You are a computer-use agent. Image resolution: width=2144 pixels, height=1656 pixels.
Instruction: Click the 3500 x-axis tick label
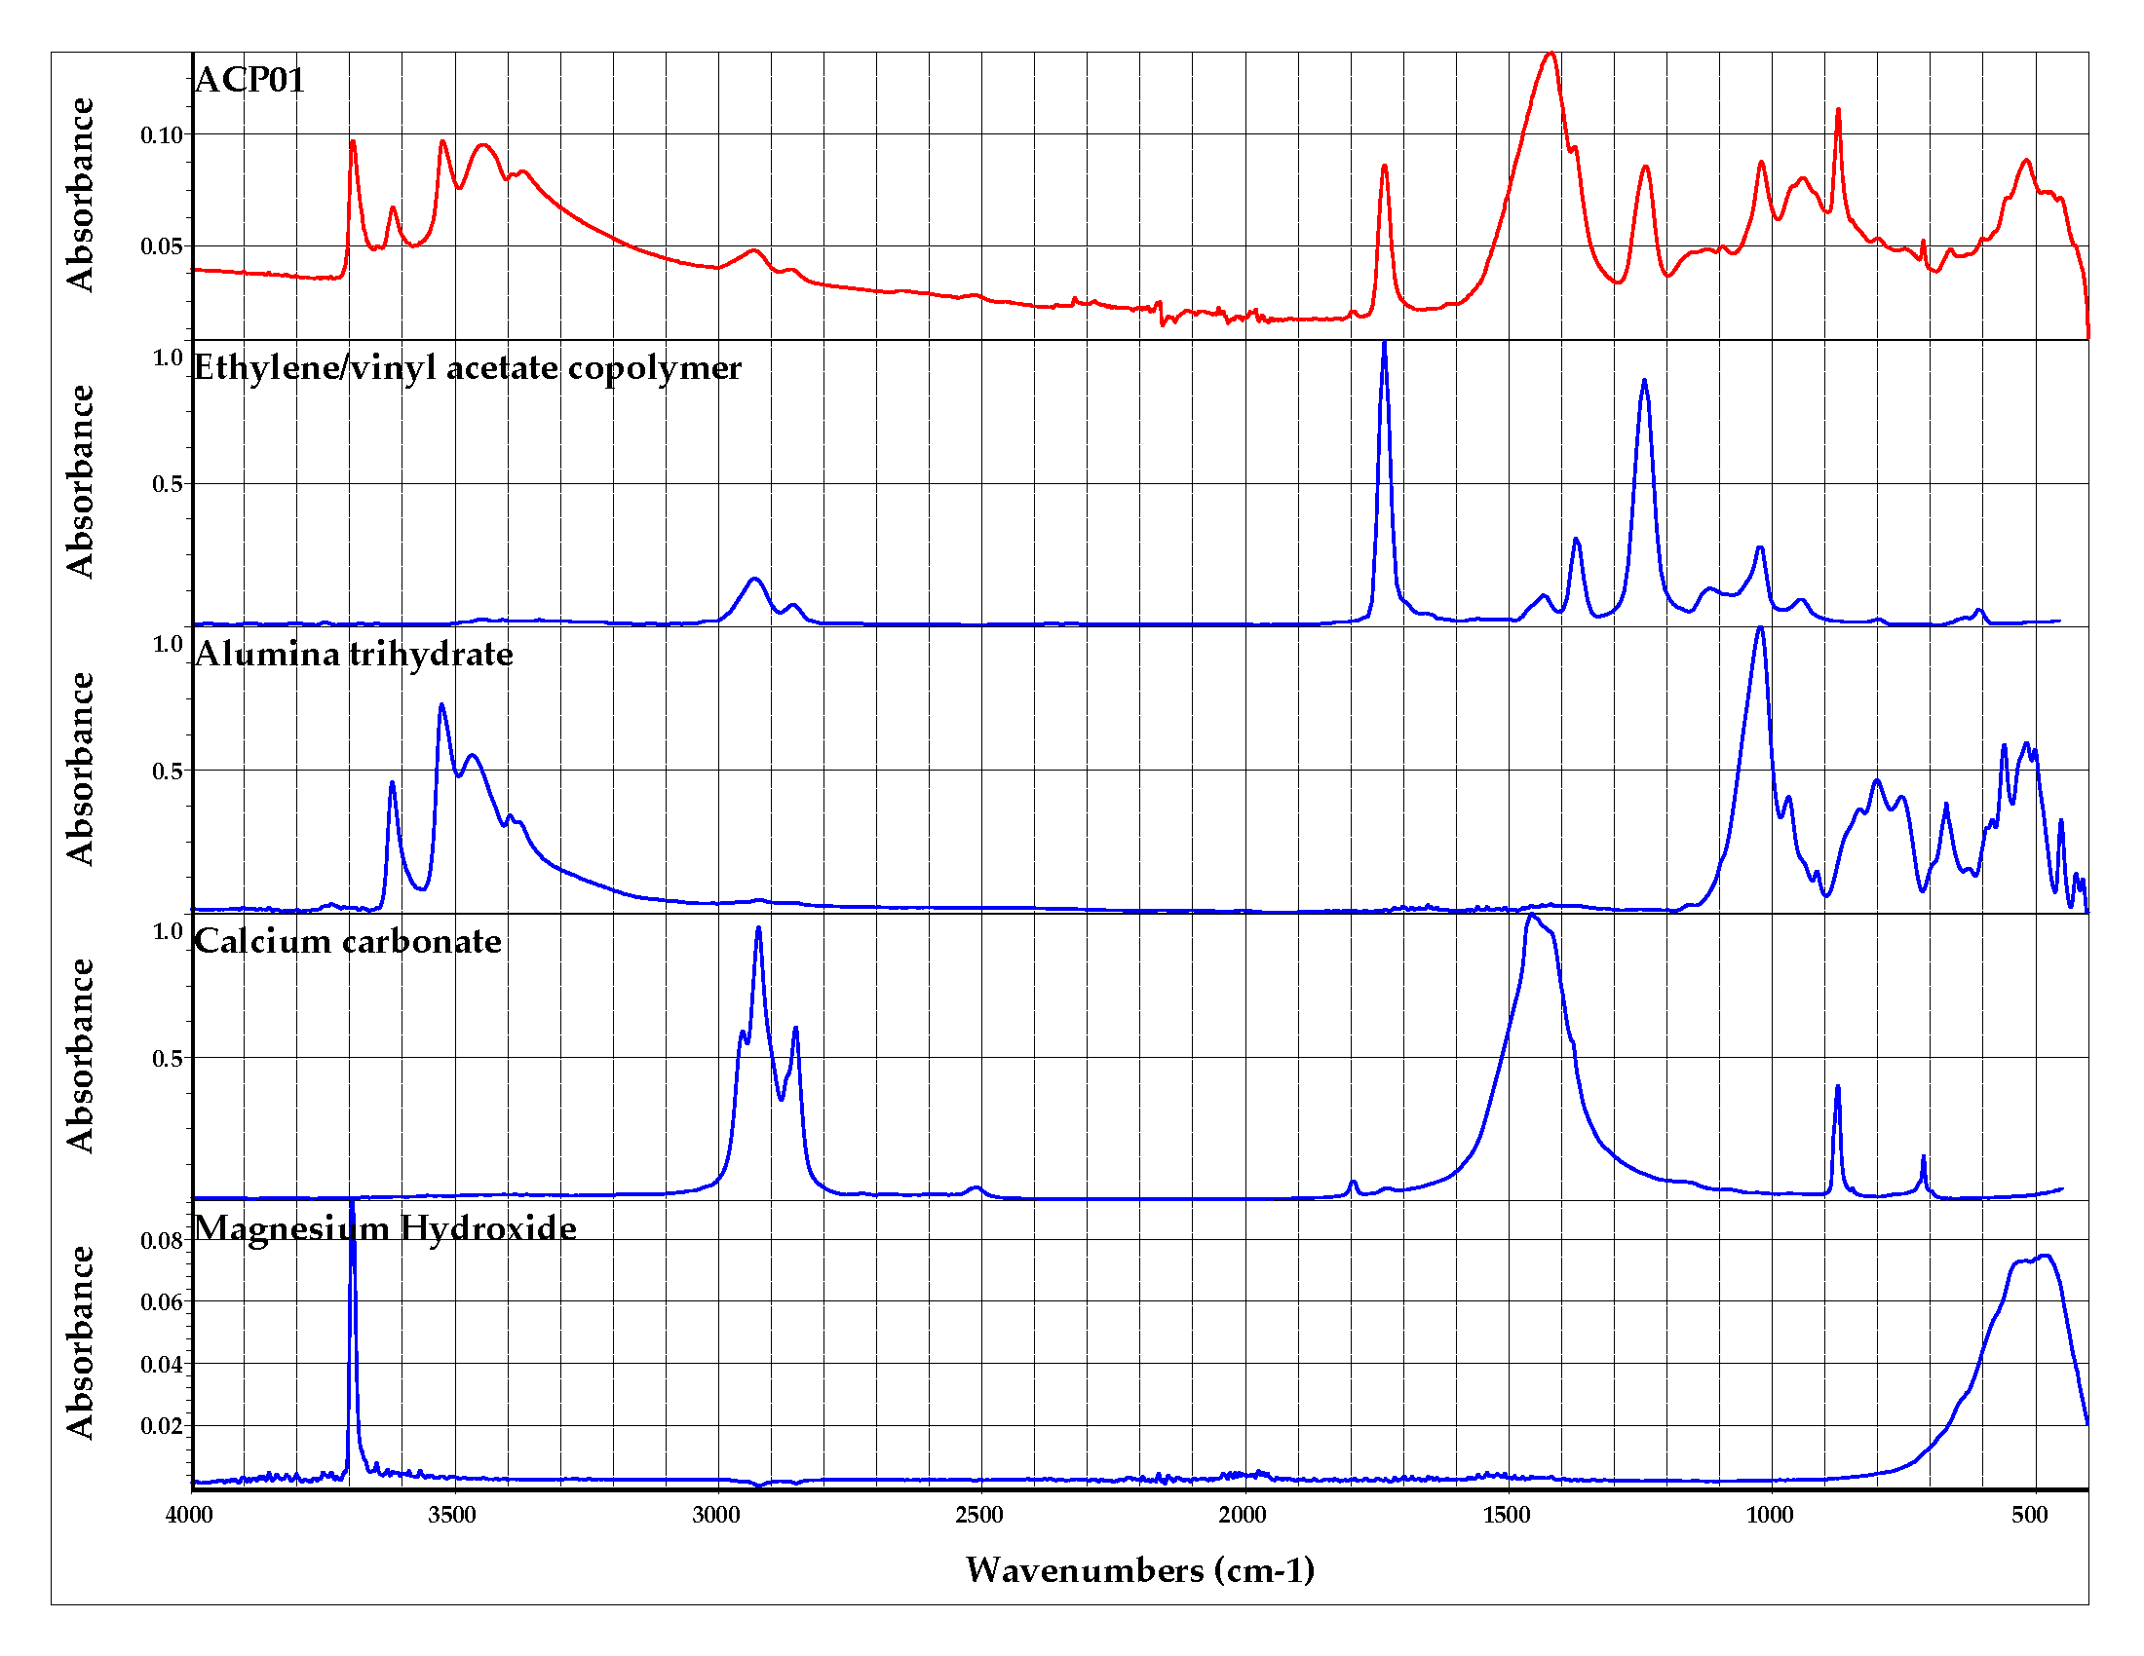(452, 1515)
